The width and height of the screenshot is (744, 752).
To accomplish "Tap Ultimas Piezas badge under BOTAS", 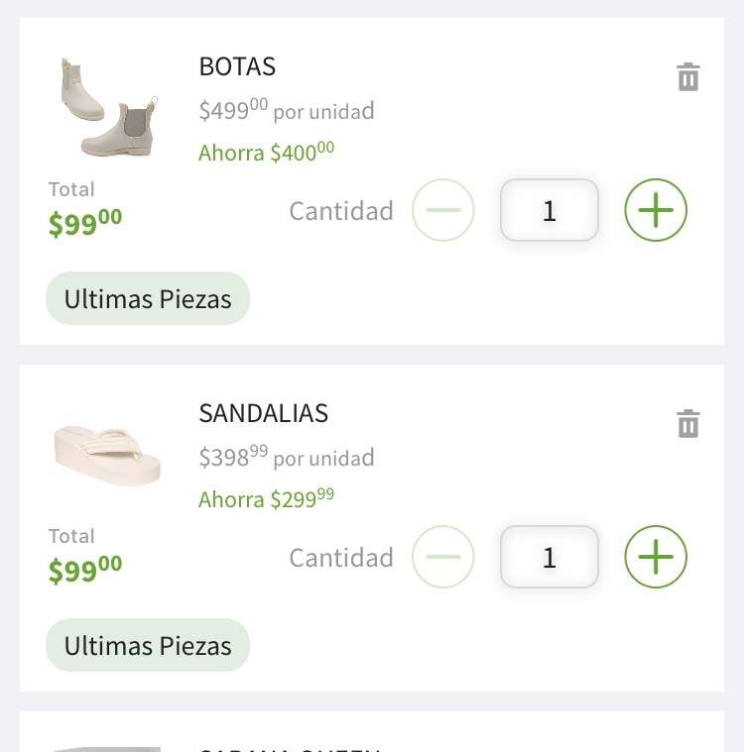I will coord(148,298).
